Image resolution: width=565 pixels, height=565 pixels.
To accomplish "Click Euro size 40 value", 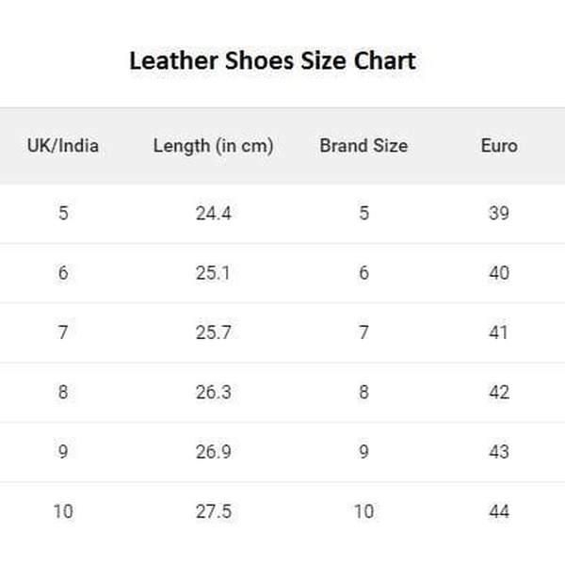I will pos(498,273).
